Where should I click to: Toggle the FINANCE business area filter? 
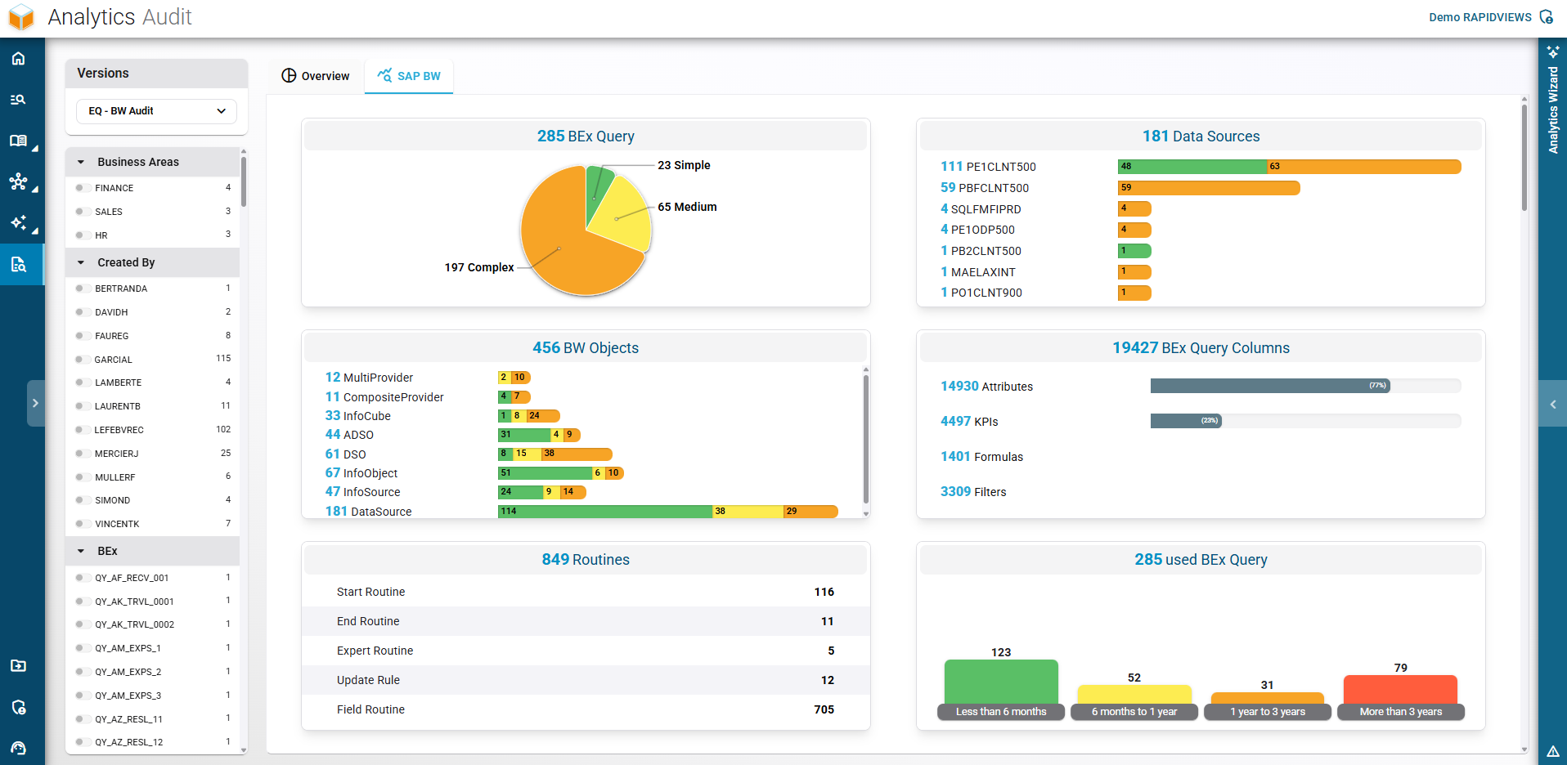pos(80,188)
